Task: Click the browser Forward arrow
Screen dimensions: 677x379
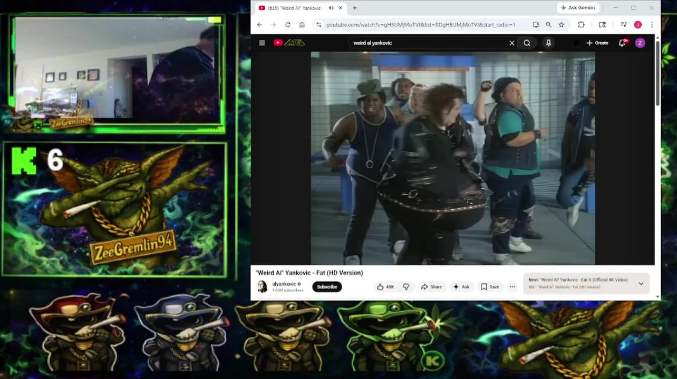Action: [273, 25]
